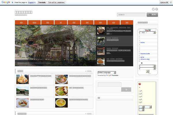Open the Options dropdown
This screenshot has width=173, height=115.
pyautogui.click(x=164, y=2)
